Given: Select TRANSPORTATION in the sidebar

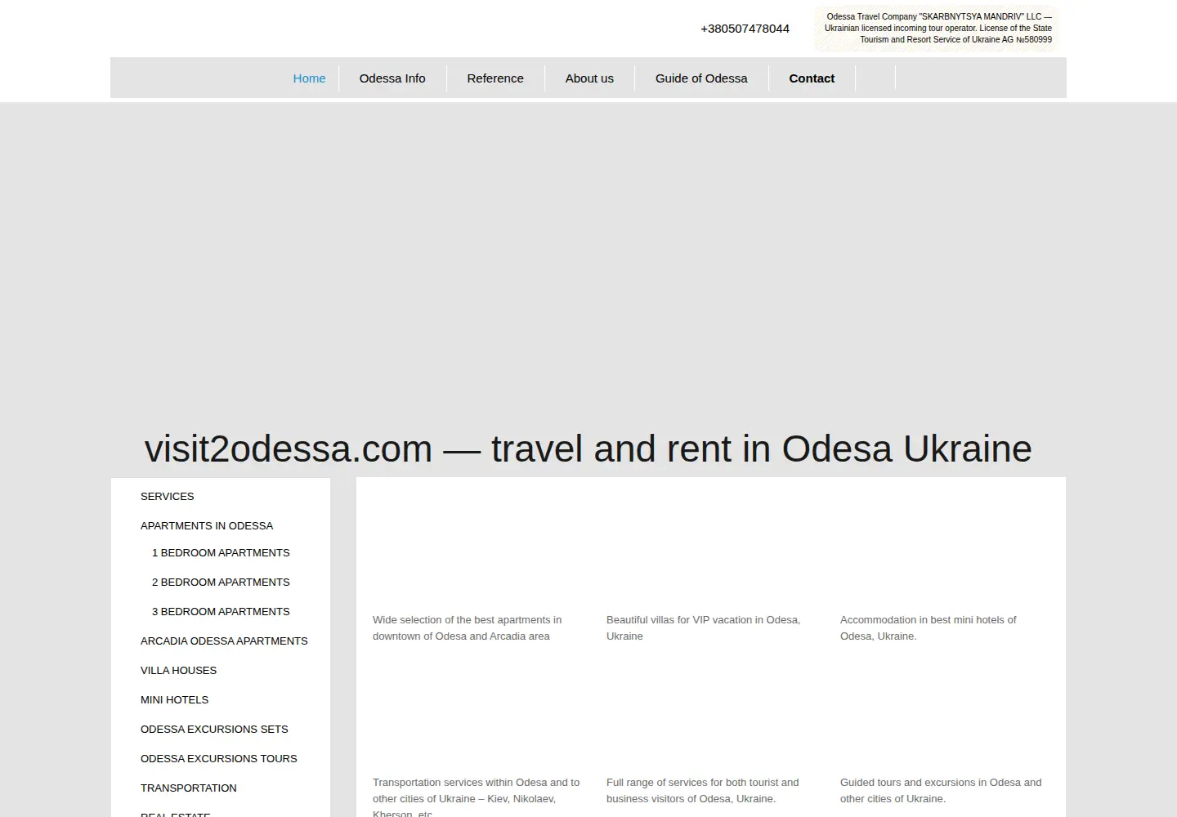Looking at the screenshot, I should pyautogui.click(x=189, y=788).
